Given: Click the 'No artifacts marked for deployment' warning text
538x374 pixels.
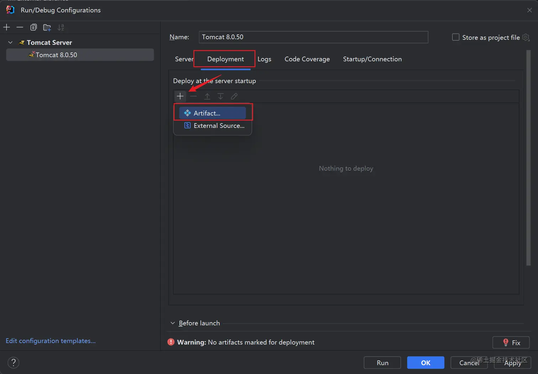Looking at the screenshot, I should pyautogui.click(x=261, y=342).
